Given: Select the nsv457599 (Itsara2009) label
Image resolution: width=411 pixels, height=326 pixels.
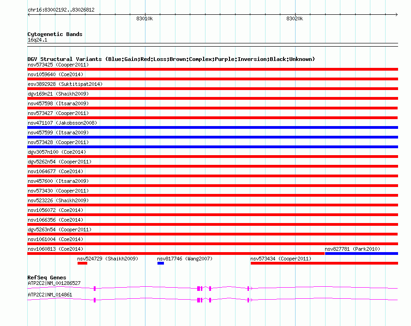Looking at the screenshot, I should click(x=58, y=133).
